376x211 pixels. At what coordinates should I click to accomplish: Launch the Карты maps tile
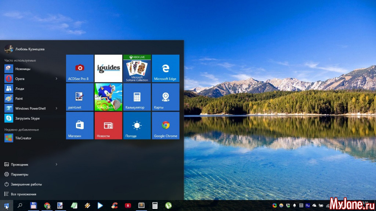tap(165, 97)
